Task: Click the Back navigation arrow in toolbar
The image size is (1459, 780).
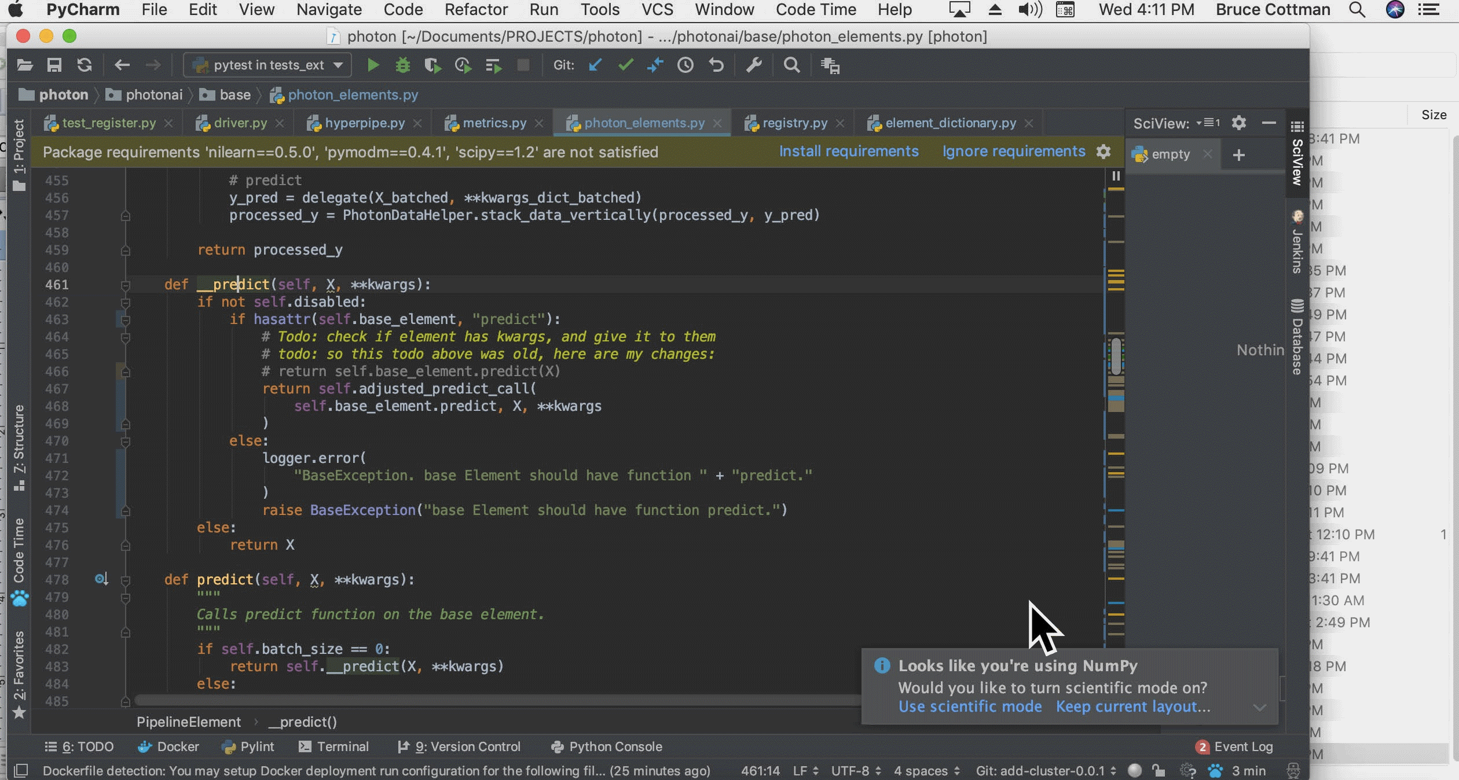Action: (122, 65)
